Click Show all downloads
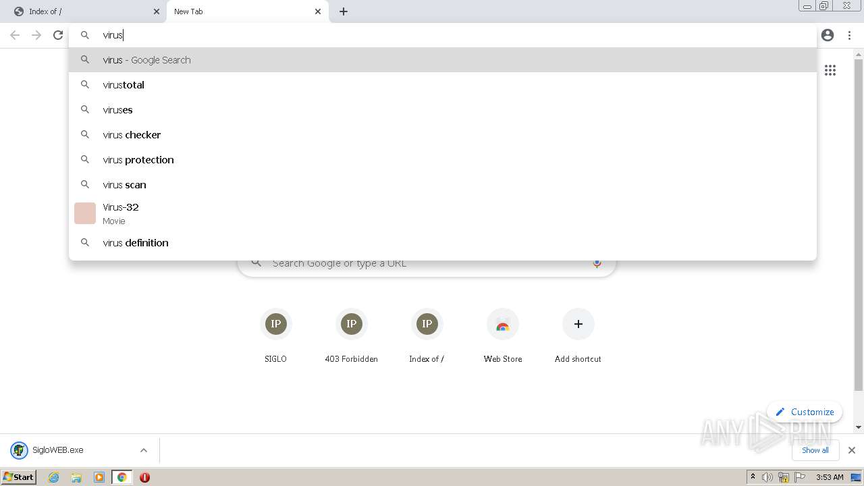The image size is (864, 486). click(x=815, y=450)
